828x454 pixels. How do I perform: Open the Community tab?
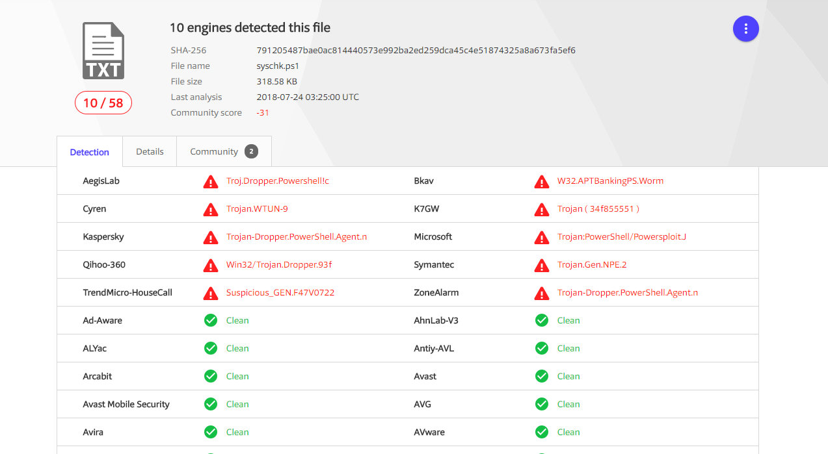[x=214, y=151]
